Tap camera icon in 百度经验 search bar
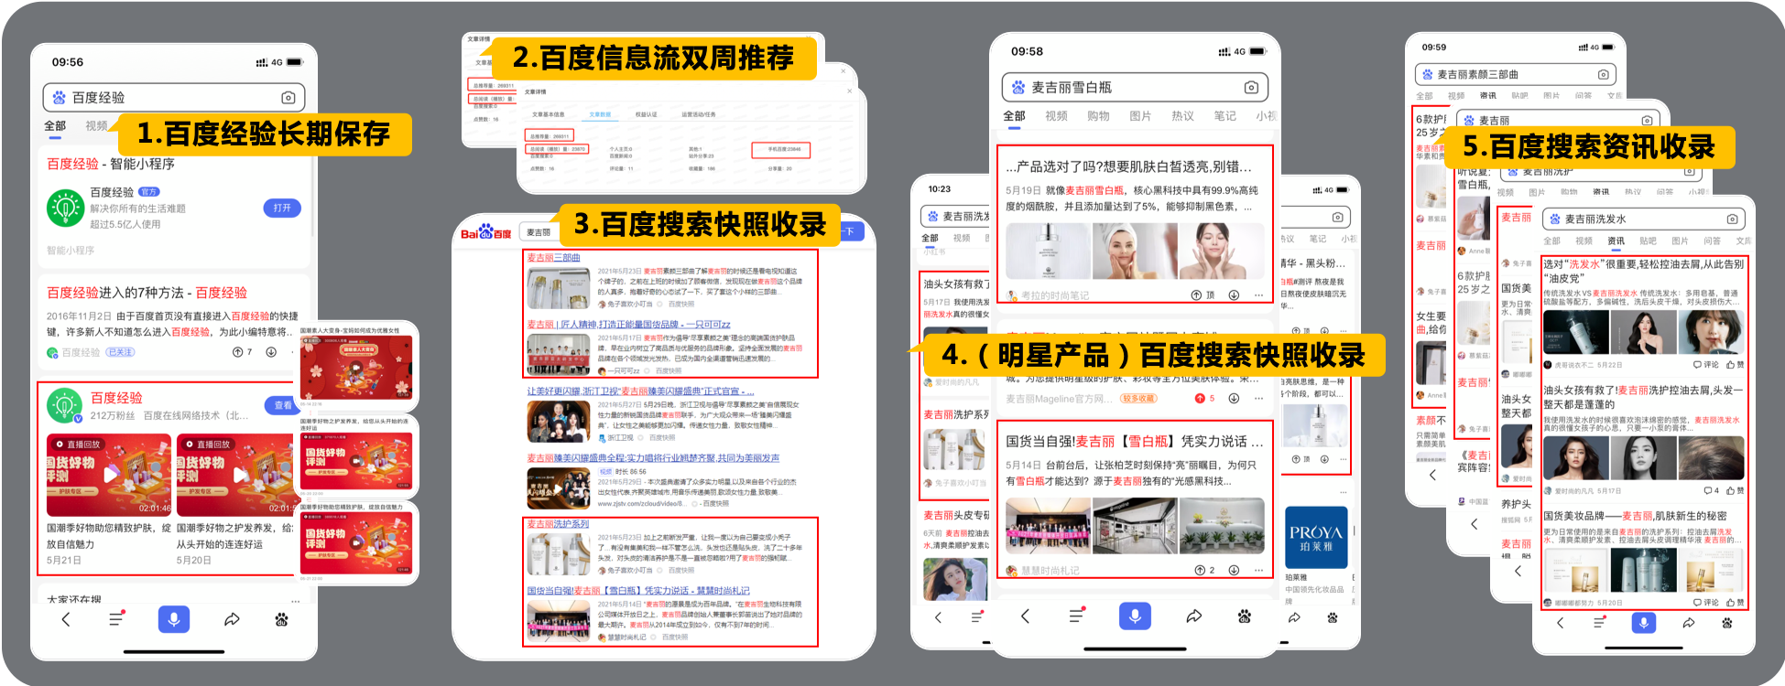This screenshot has height=686, width=1785. coord(288,98)
